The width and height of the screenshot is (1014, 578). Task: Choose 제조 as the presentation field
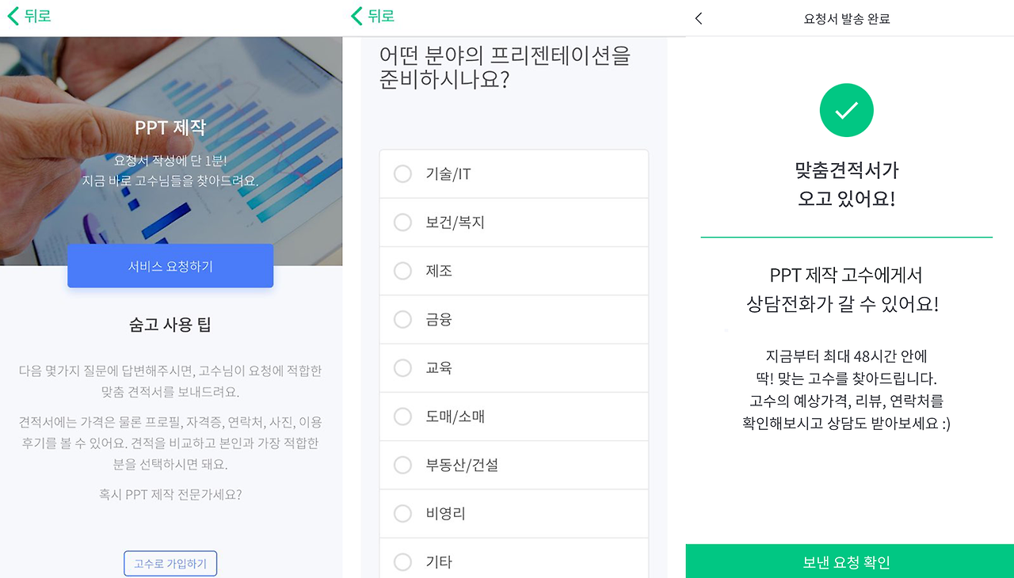tap(402, 271)
